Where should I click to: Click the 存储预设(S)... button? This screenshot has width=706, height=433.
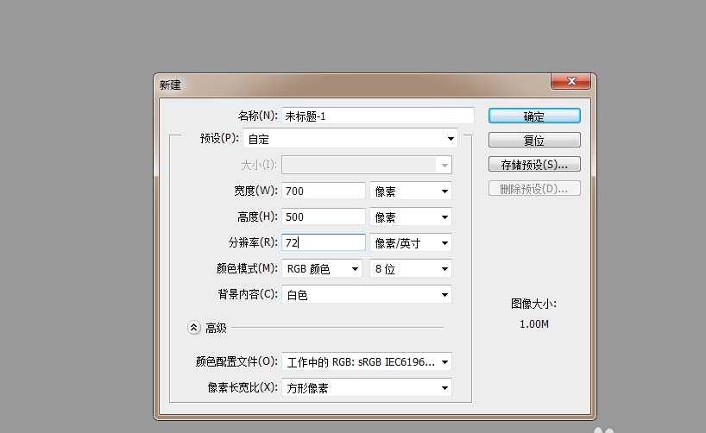533,164
